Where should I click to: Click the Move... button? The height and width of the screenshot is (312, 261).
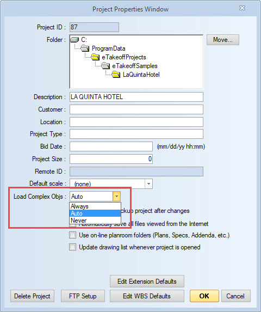(x=222, y=40)
